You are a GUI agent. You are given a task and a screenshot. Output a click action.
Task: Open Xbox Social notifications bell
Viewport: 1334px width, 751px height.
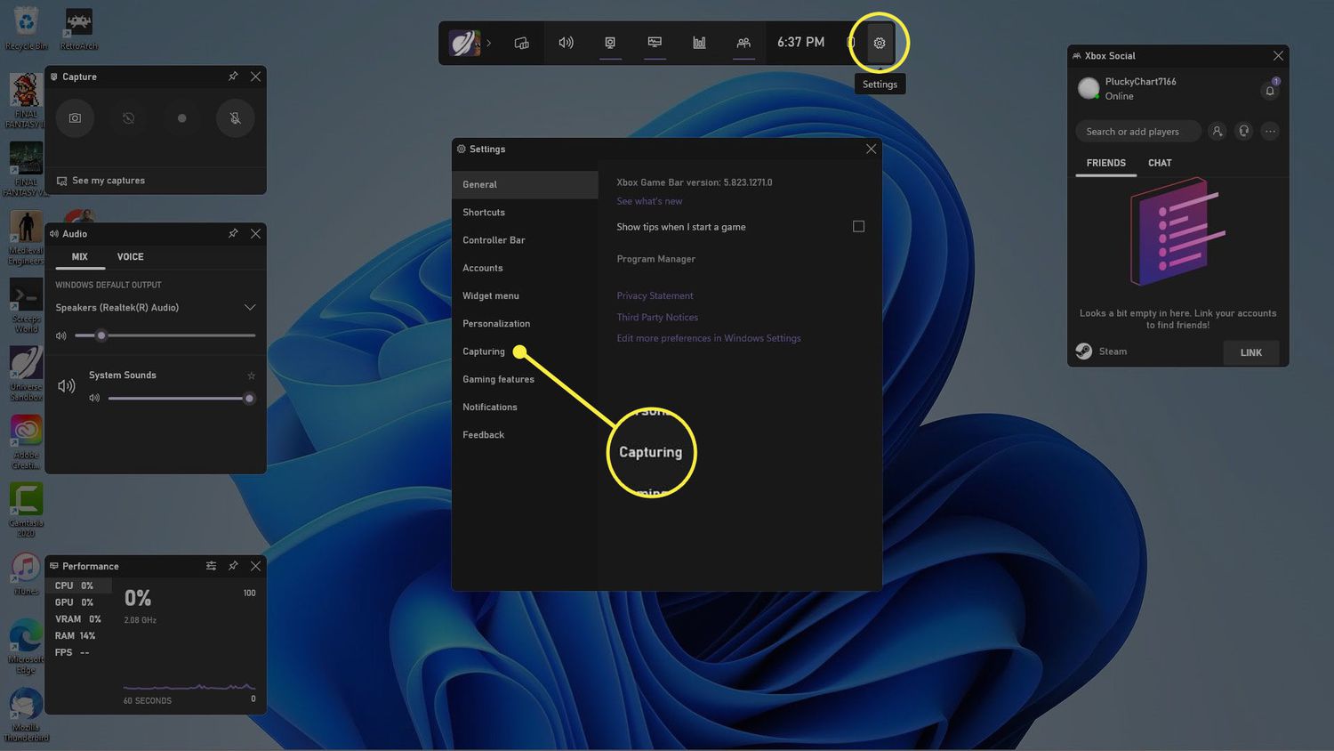point(1270,90)
